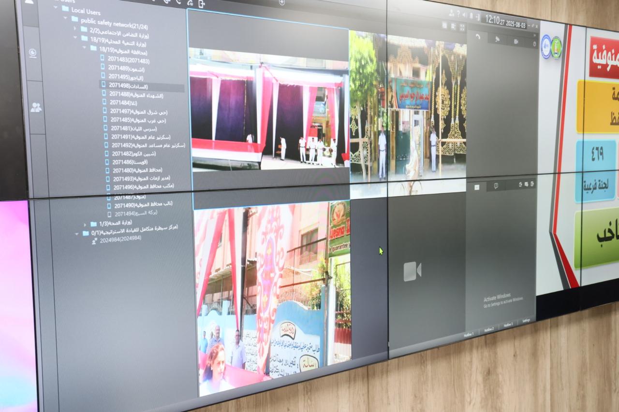Screen dimensions: 619x412
Task: Select offline device 2071494
Action: coord(133,213)
